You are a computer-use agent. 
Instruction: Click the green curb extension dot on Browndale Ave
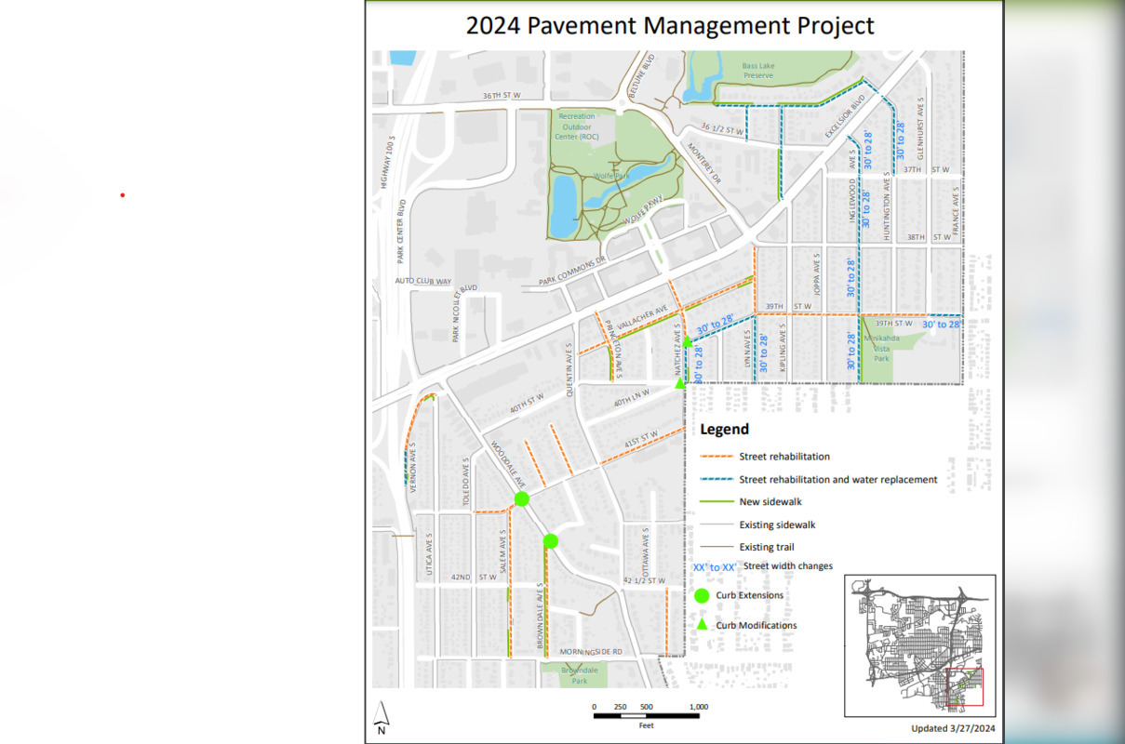tap(551, 538)
